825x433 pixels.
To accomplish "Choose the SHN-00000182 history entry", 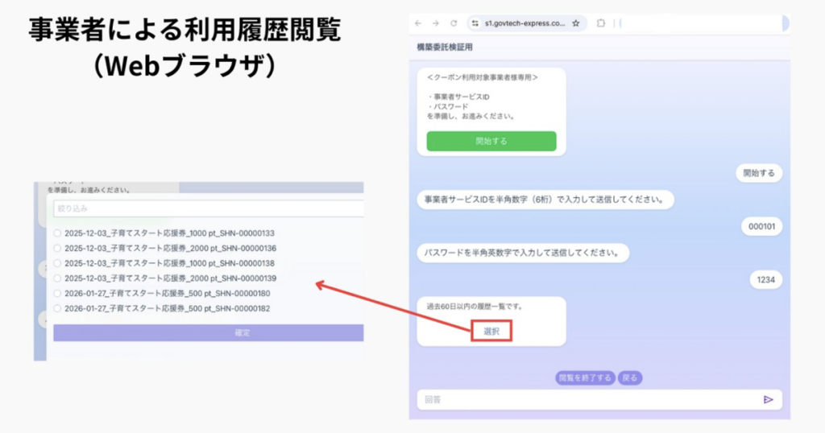I will point(57,308).
